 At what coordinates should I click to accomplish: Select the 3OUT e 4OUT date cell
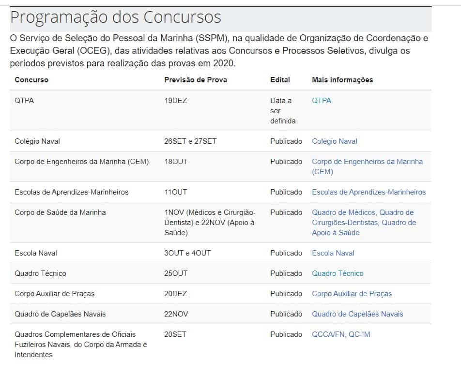[x=187, y=253]
